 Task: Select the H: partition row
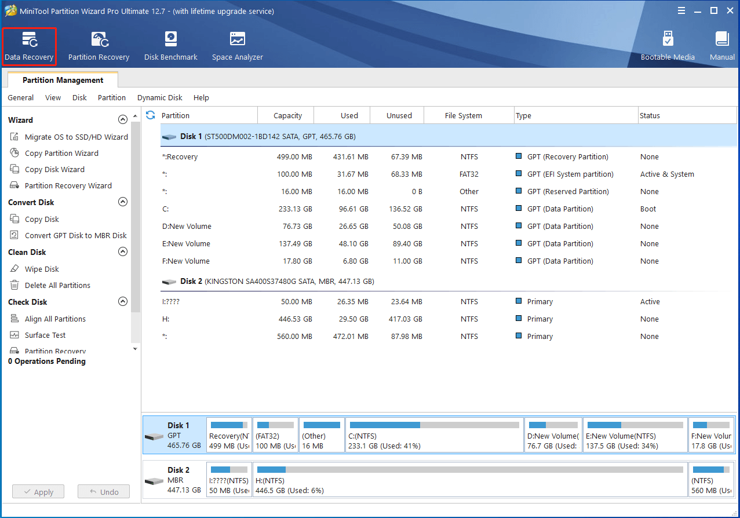pos(449,319)
